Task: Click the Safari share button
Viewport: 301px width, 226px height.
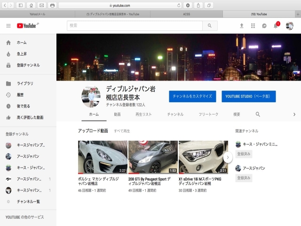Action: click(198, 5)
